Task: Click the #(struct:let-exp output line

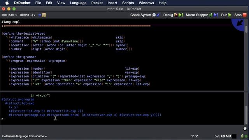Action: pos(20,103)
